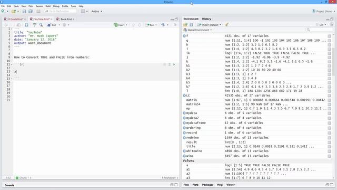
Task: Switch to Book.Rmd tab
Action: (65, 19)
